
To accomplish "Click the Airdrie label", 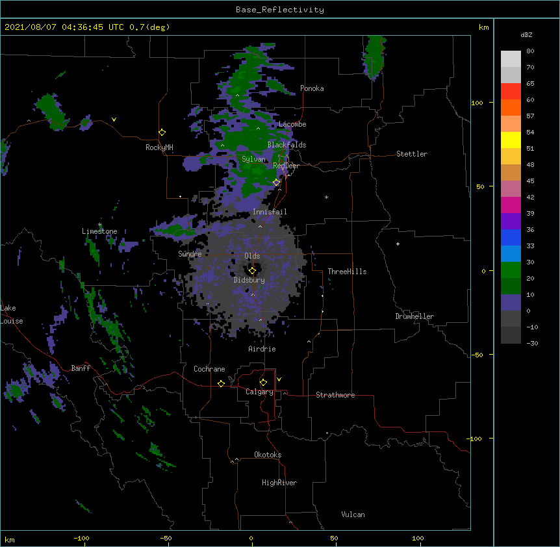I will pos(262,349).
